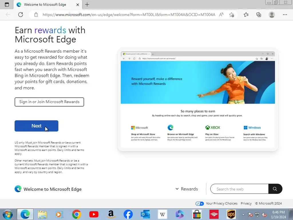Open the clock showing 6:46 PM
293x220 pixels.
click(278, 215)
